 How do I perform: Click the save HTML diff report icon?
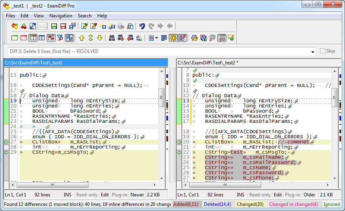tap(112, 26)
